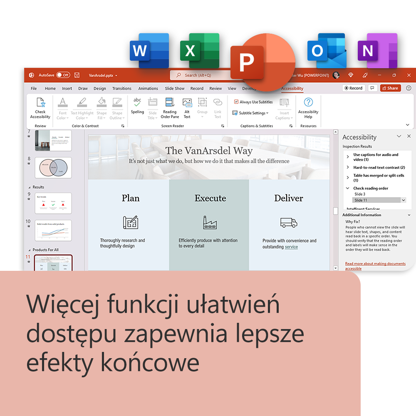Click the Slide Title button
The width and height of the screenshot is (416, 416).
[x=153, y=109]
